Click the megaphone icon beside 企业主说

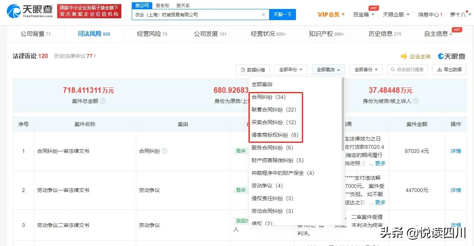pos(404,56)
